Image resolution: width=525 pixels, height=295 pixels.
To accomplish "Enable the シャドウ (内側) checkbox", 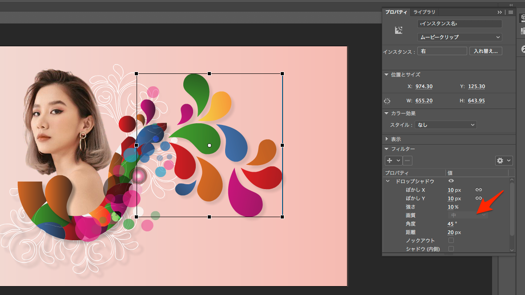I will [x=451, y=249].
